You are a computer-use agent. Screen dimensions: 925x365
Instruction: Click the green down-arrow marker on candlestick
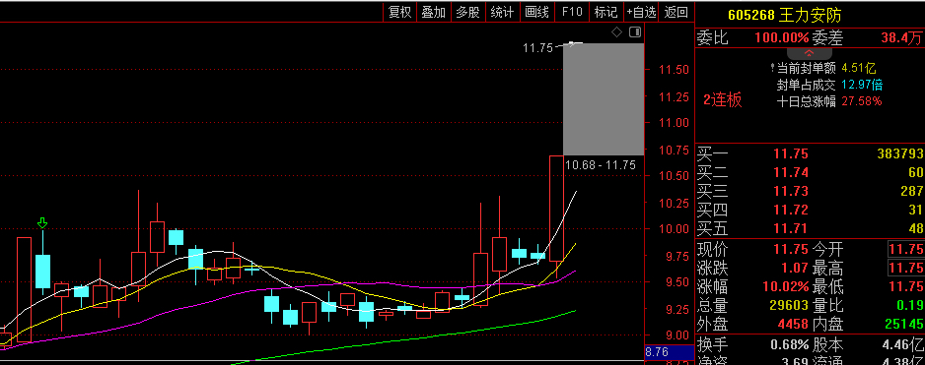point(42,222)
